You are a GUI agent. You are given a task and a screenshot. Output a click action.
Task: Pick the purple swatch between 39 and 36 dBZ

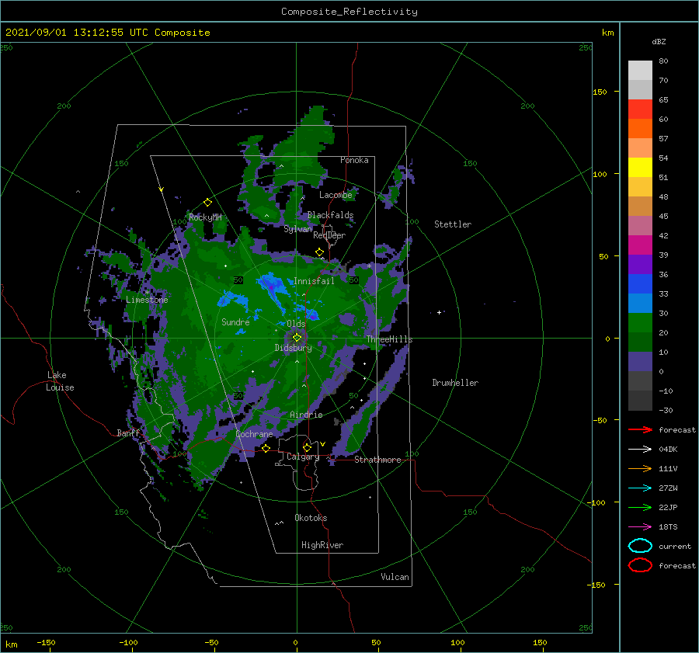(640, 265)
